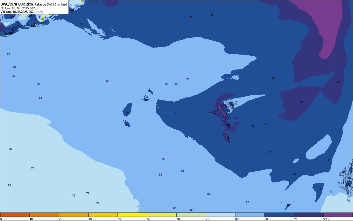Screen dimensions: 353x221
Task: Click the legend tick label 99.9
Action: [326, 219]
